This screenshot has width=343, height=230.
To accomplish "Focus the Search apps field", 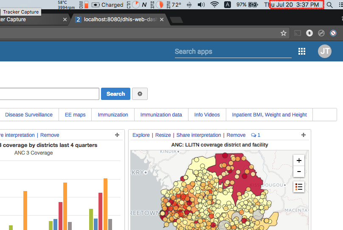I will pos(233,52).
